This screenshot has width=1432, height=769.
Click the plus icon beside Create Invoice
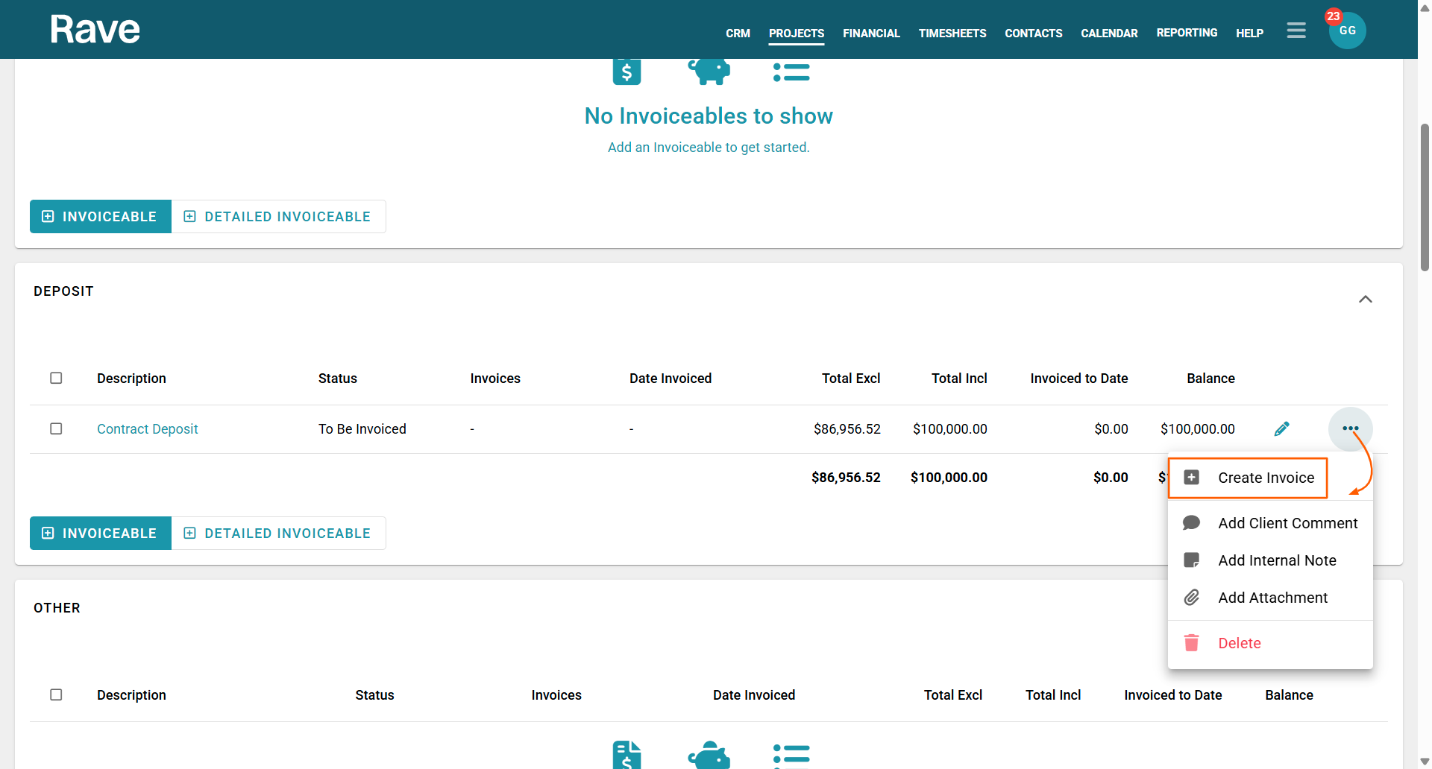click(1192, 478)
